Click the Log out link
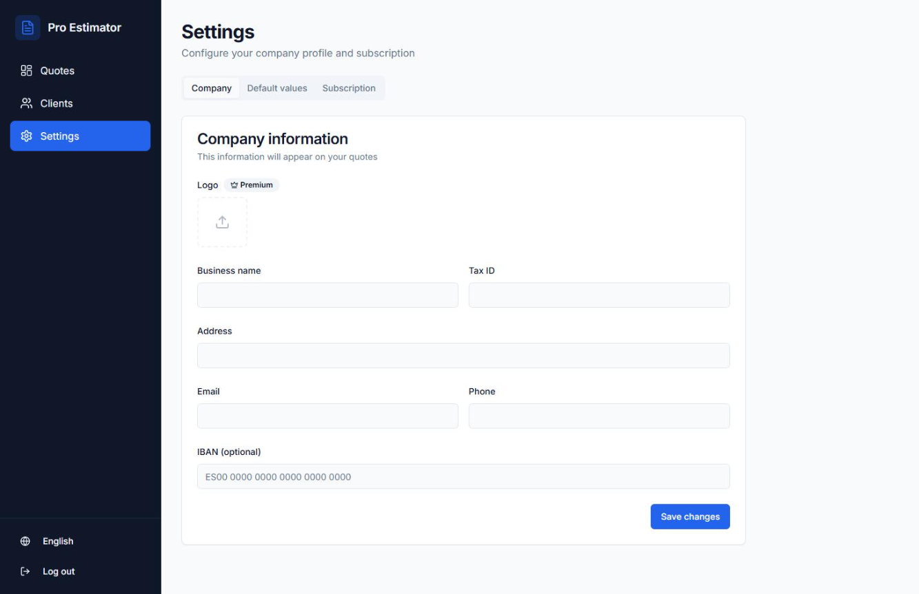919x594 pixels. point(59,571)
